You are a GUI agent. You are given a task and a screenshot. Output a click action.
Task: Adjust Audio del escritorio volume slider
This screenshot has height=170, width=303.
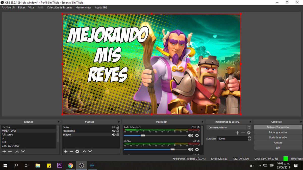(x=143, y=135)
